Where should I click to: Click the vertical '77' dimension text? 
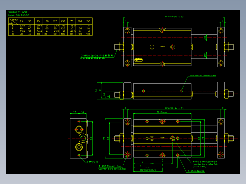pyautogui.click(x=104, y=138)
